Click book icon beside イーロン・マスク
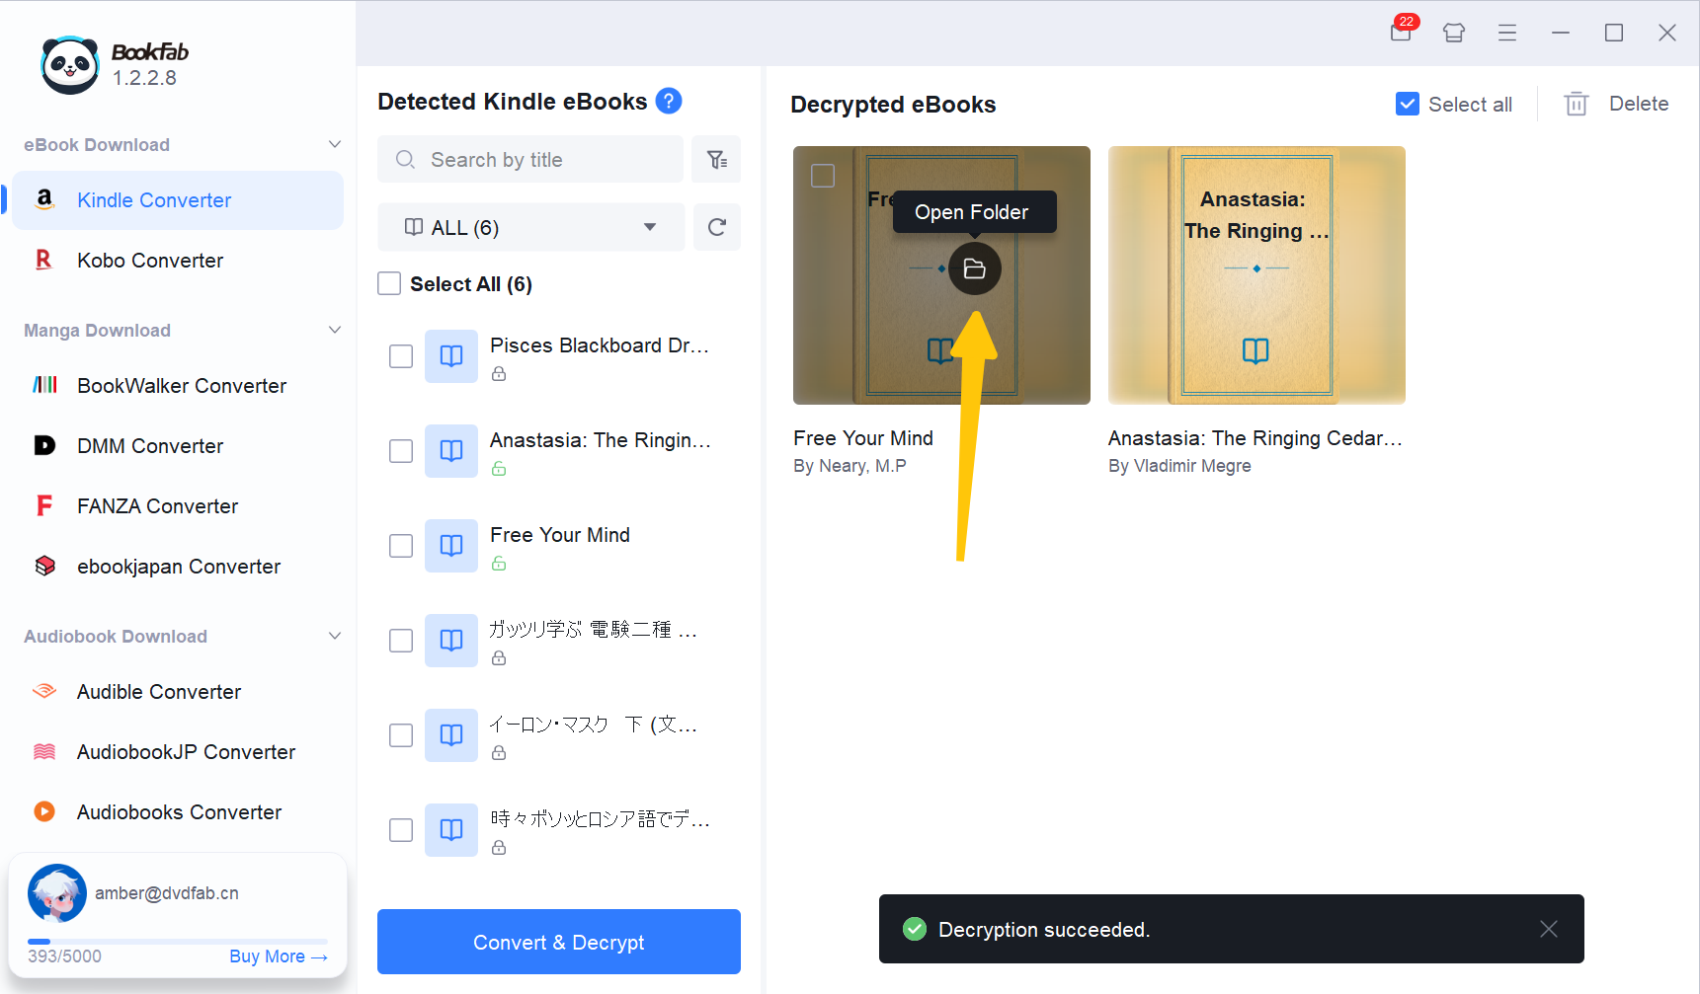 (451, 734)
